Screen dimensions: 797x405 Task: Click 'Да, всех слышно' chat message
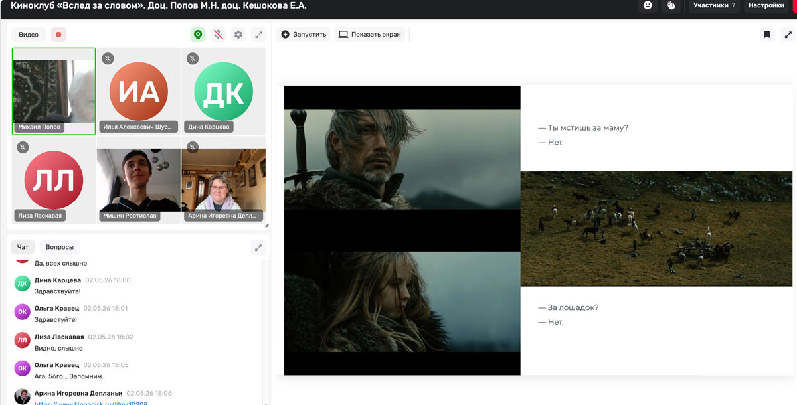[60, 264]
